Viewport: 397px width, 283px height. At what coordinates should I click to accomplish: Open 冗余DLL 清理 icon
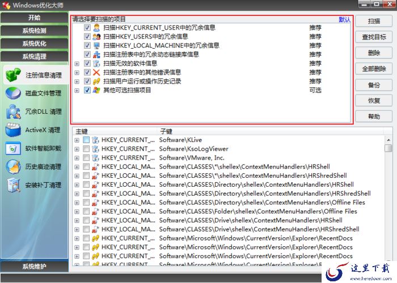[13, 112]
